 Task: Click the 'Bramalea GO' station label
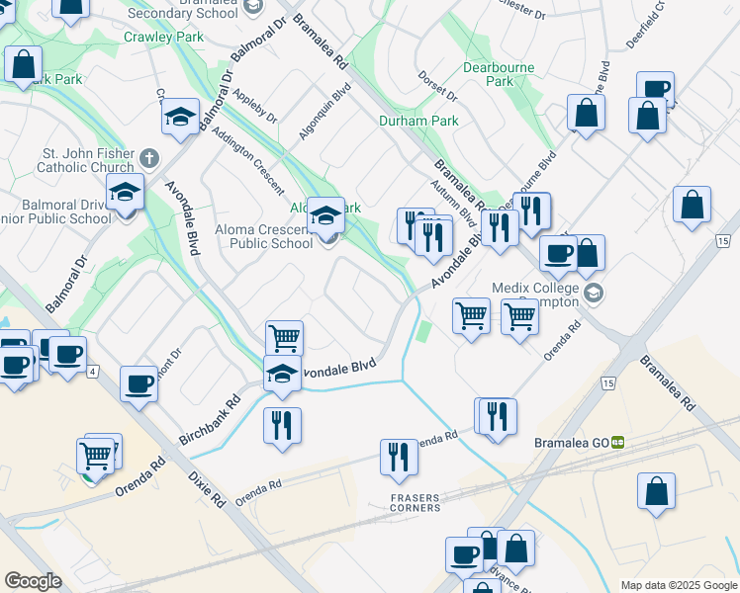(x=571, y=443)
